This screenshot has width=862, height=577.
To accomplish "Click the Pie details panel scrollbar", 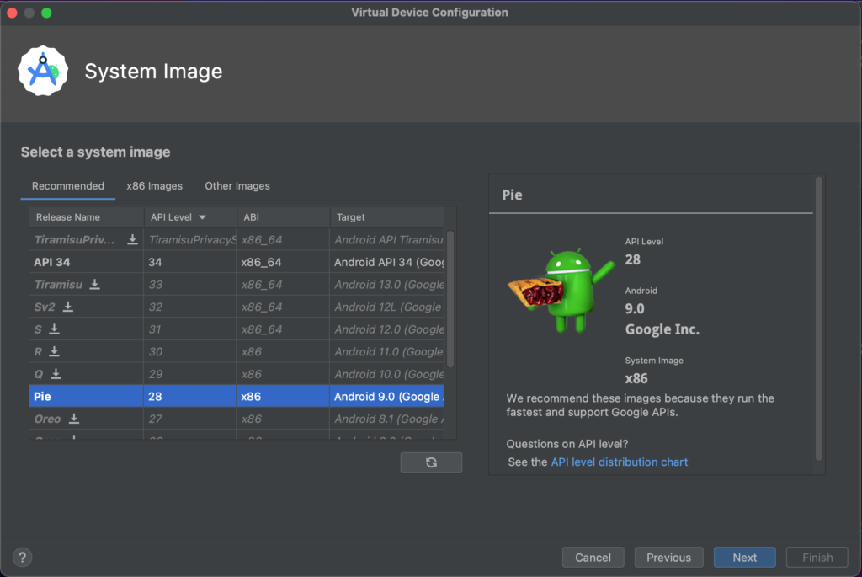I will point(818,318).
